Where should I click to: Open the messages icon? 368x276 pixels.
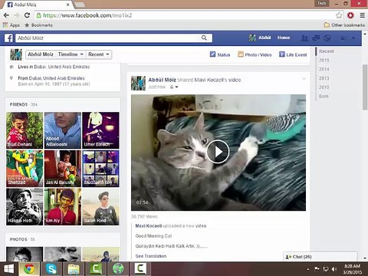[316, 38]
